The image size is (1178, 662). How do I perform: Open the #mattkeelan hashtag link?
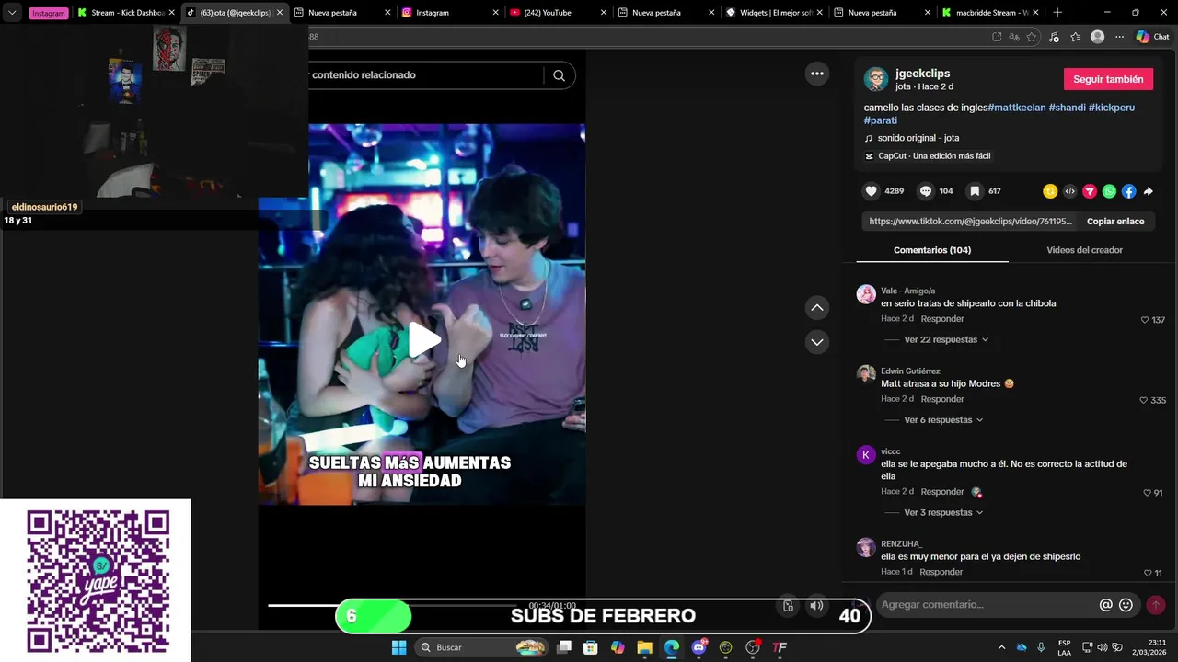tap(1017, 108)
